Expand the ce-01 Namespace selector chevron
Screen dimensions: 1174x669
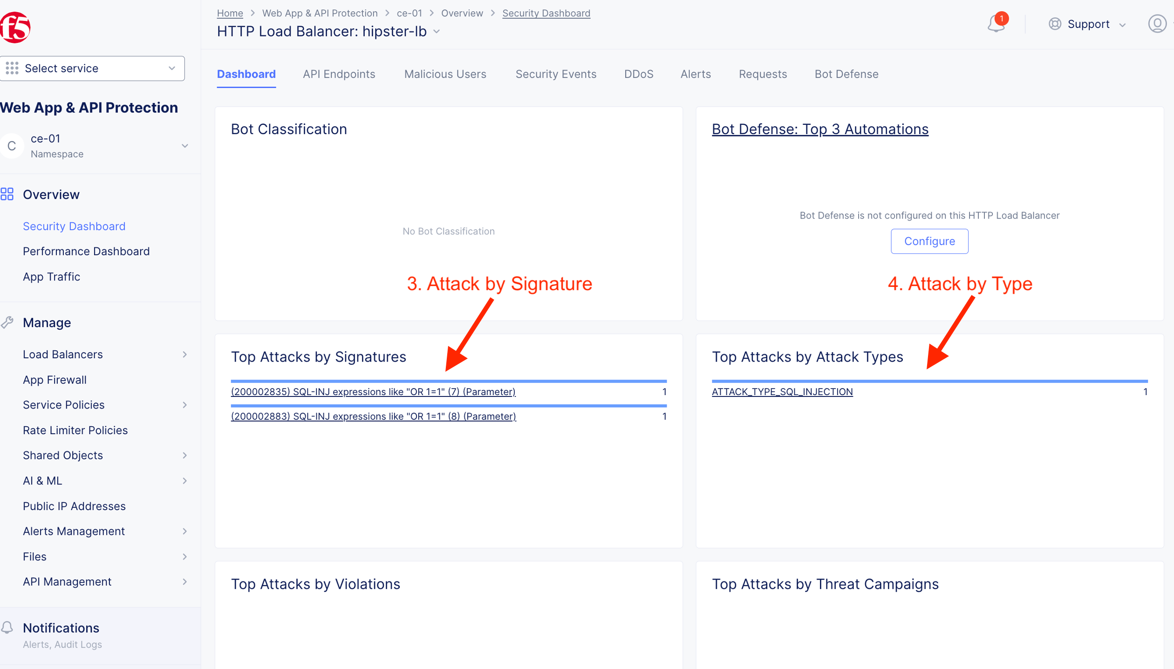click(x=185, y=146)
